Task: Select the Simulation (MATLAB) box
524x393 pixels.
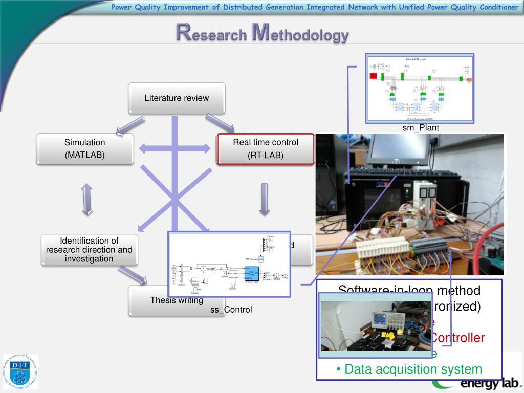Action: [85, 149]
